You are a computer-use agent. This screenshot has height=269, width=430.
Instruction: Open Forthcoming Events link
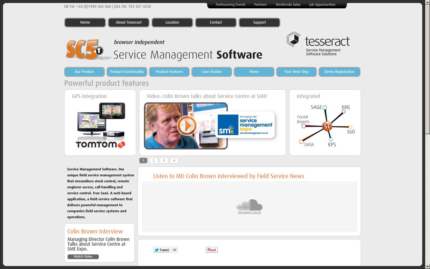click(x=231, y=4)
